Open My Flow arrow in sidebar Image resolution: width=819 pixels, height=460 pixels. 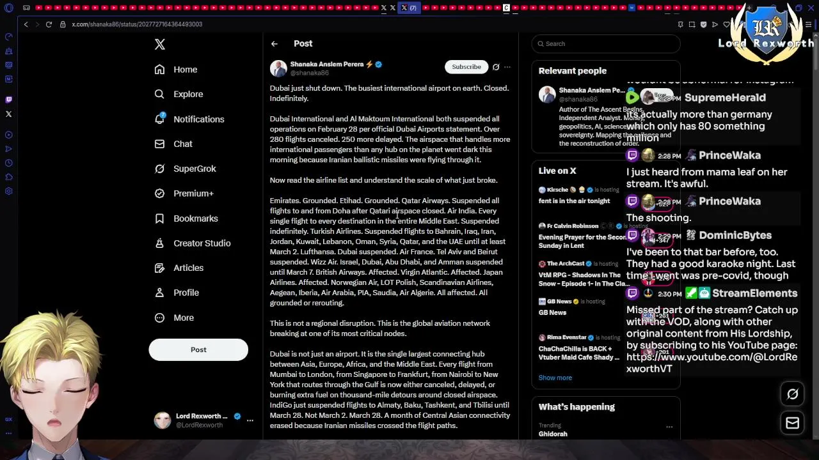(x=8, y=149)
